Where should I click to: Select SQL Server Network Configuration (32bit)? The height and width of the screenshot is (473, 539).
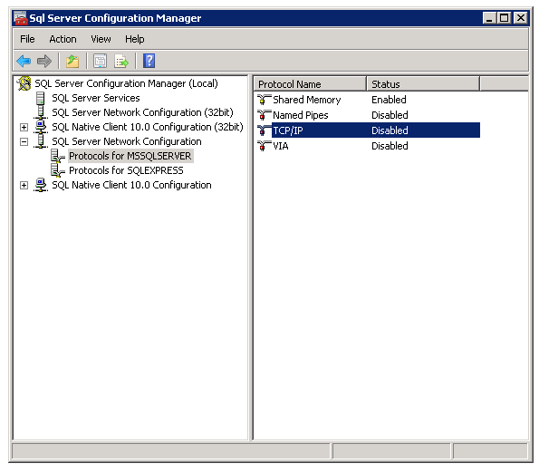(x=142, y=112)
